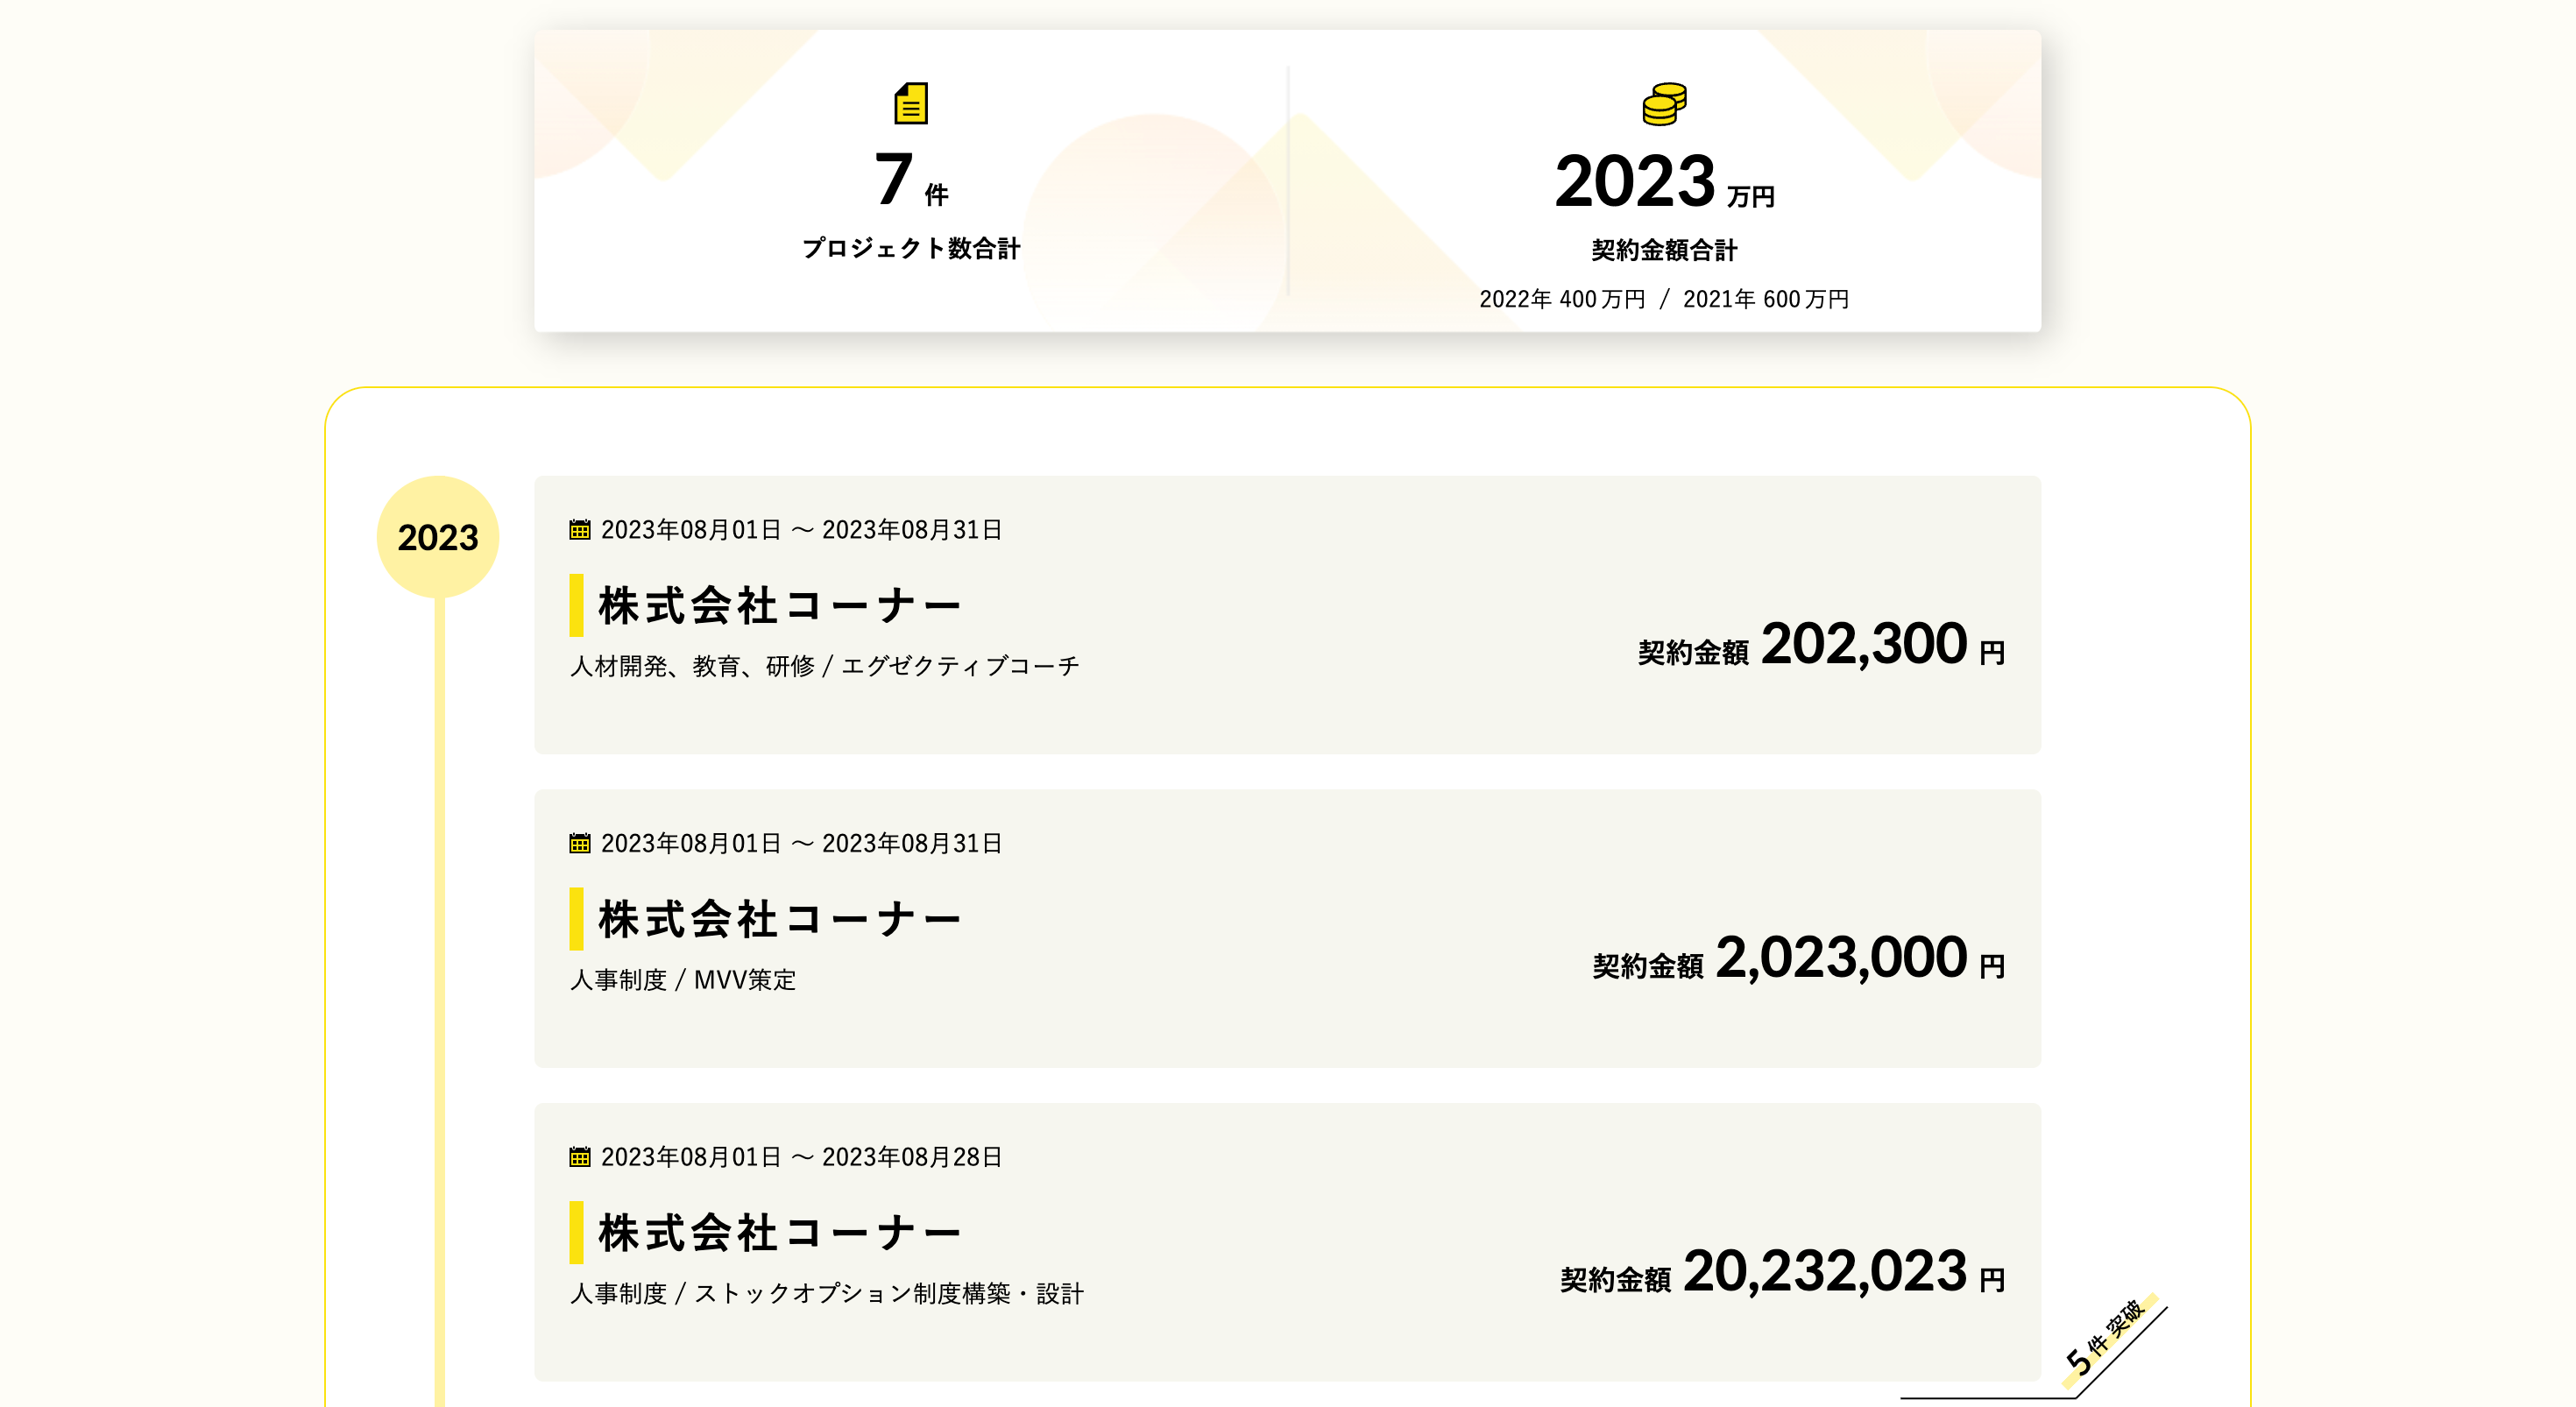Click the date range ending 2023年08月28日
Viewport: 2576px width, 1407px height.
(x=801, y=1157)
